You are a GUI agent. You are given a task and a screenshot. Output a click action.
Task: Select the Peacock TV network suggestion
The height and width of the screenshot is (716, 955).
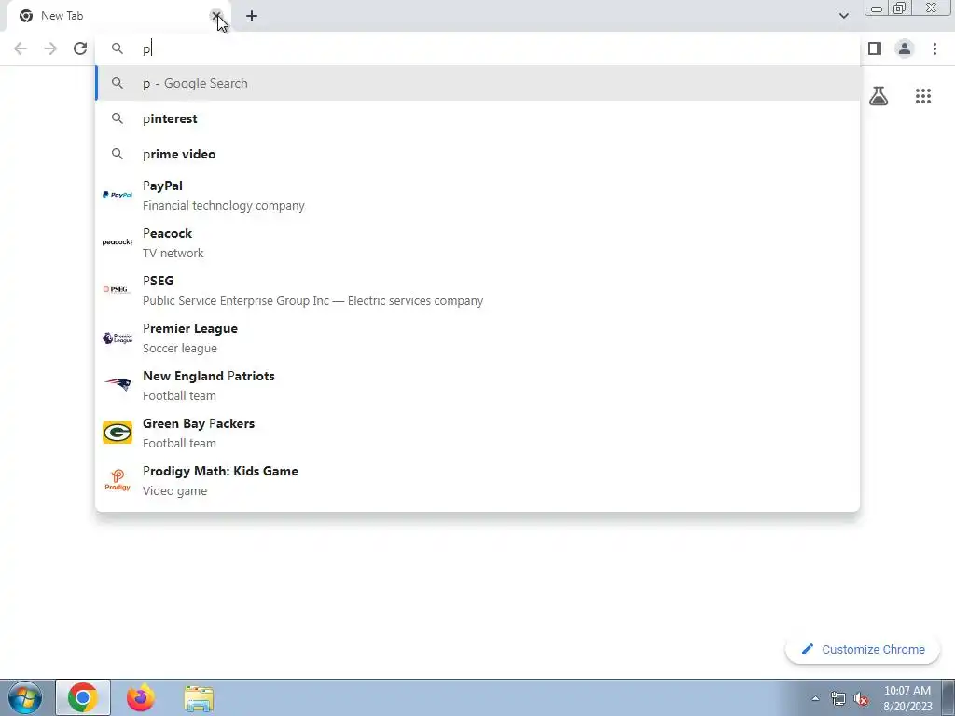[477, 243]
